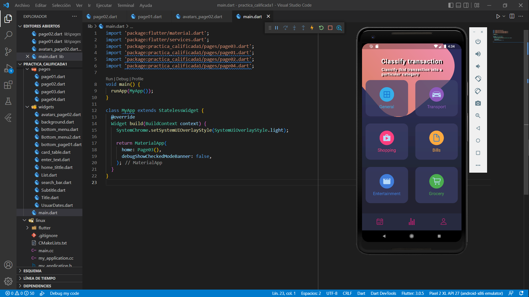Expand the LÍNEA DE TIEMPO section
Viewport: 529px width, 297px height.
coord(50,278)
